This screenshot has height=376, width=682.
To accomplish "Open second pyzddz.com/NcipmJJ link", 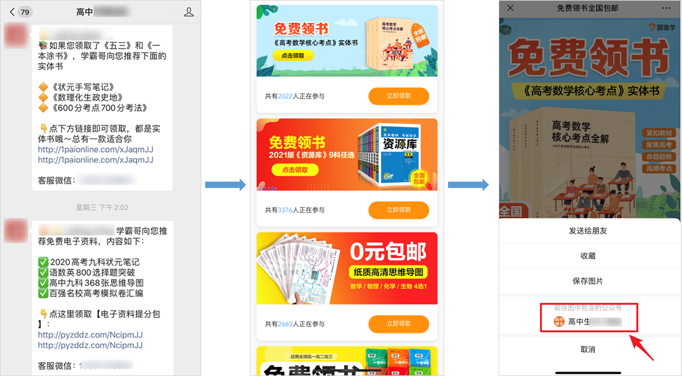I will pos(90,345).
